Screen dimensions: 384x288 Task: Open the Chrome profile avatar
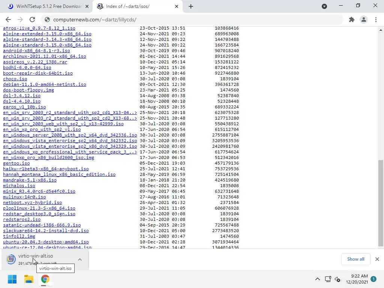tap(364, 19)
